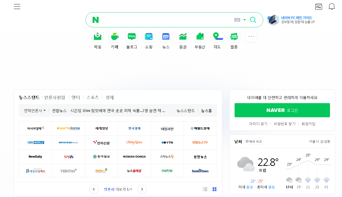Click the green Naver N logo
This screenshot has height=197, width=342.
[96, 20]
